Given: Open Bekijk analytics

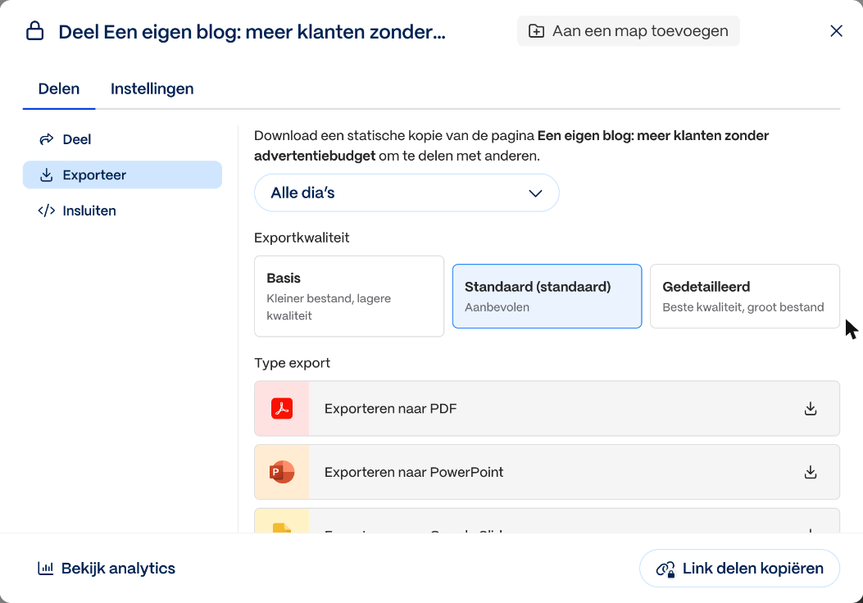Looking at the screenshot, I should point(107,569).
